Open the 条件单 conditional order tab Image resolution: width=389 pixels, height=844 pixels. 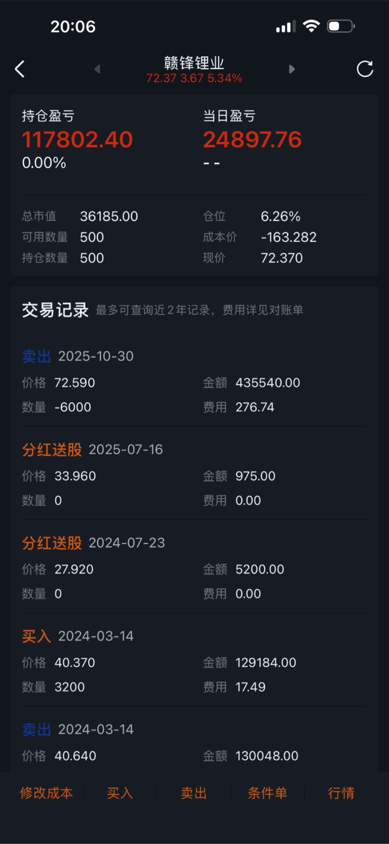click(267, 793)
